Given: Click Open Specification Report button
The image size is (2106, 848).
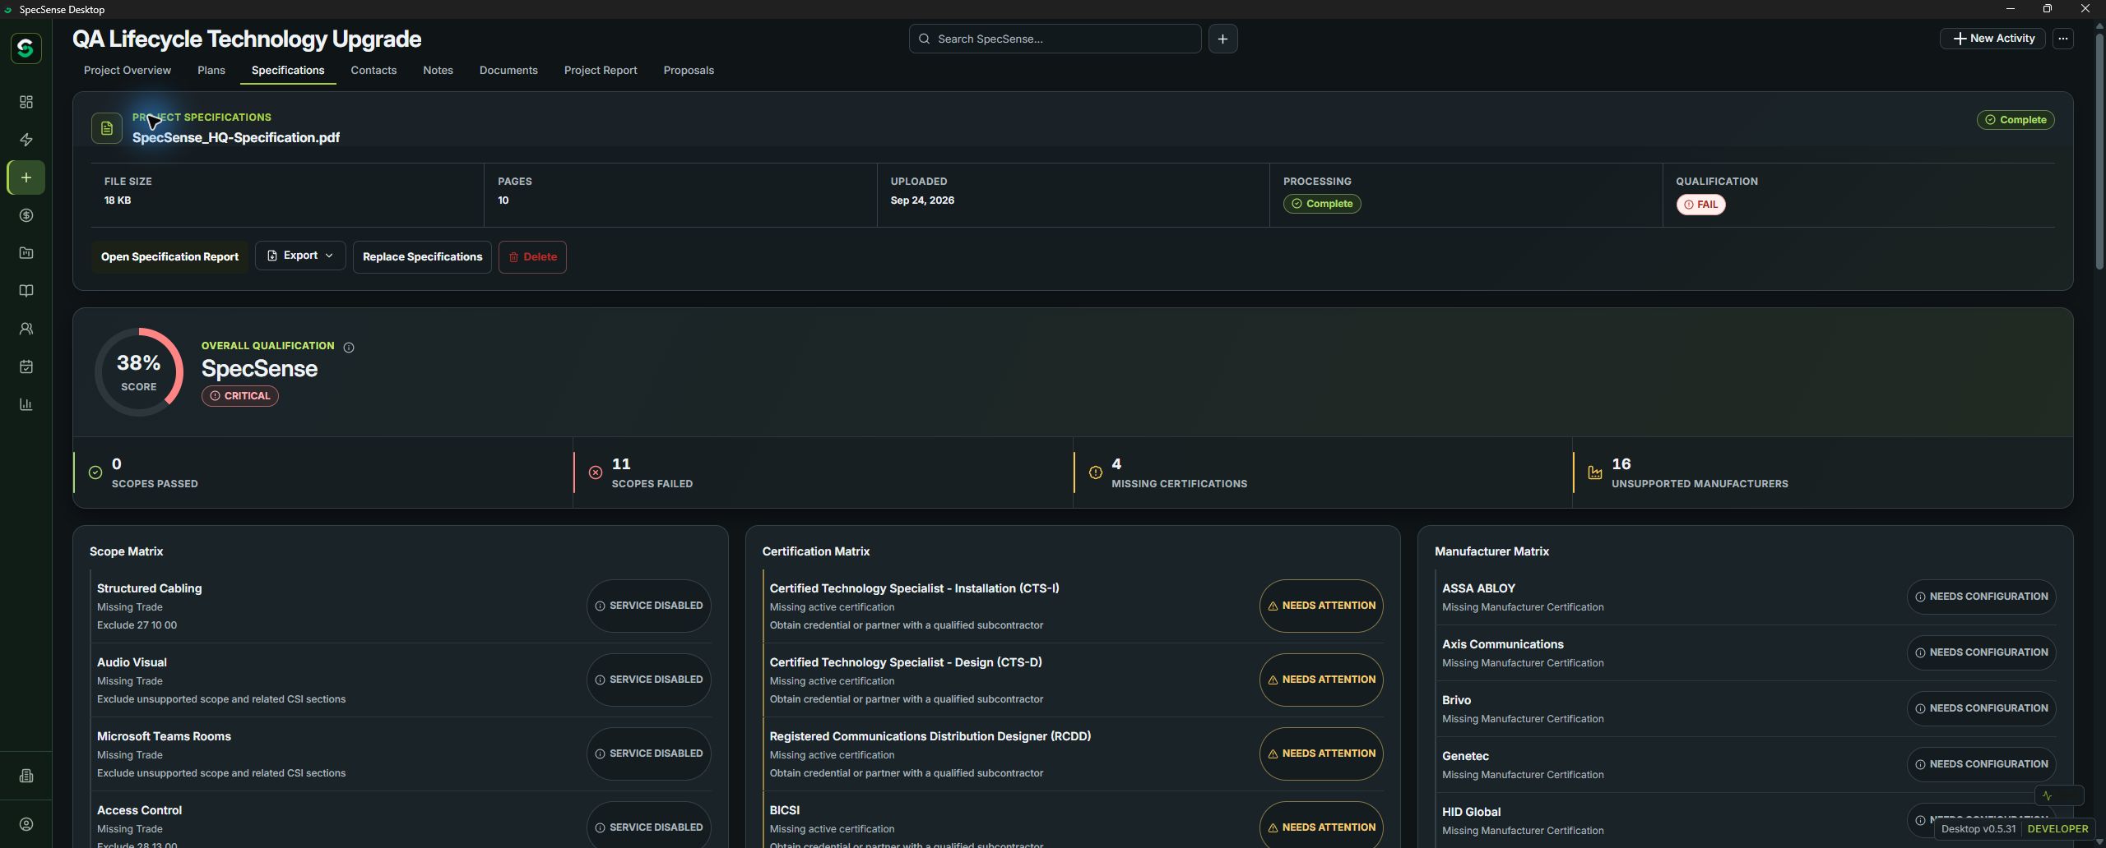Looking at the screenshot, I should (x=169, y=257).
